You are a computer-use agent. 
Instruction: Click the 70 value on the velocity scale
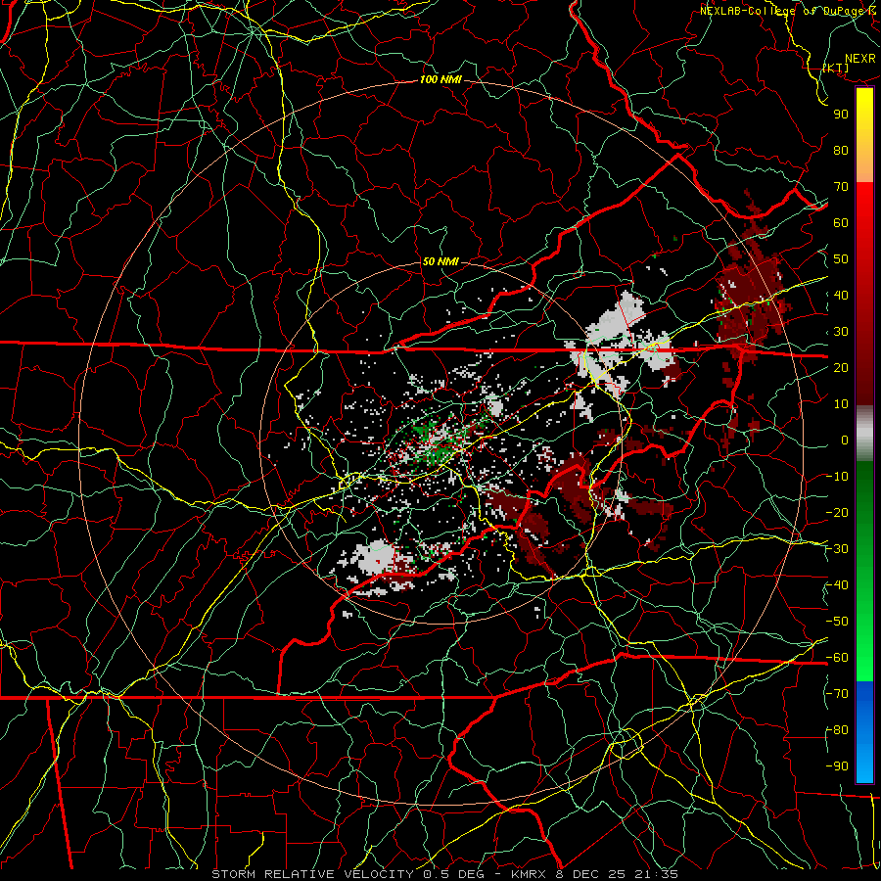[841, 187]
